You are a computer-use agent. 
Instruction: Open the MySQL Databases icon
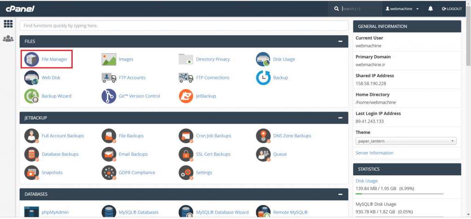[109, 212]
